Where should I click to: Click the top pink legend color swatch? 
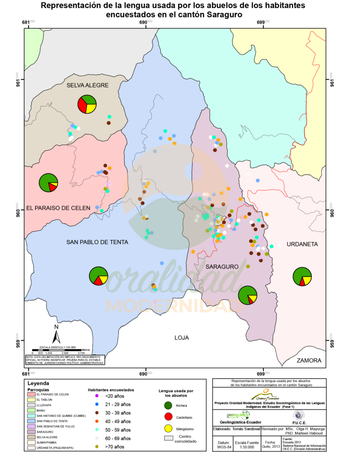click(31, 395)
